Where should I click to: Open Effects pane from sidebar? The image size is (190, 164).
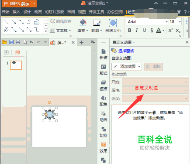point(104,148)
